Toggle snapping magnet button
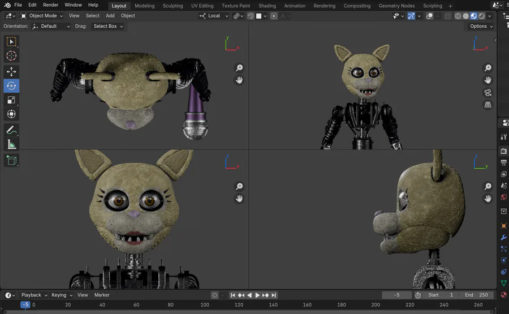Image resolution: width=509 pixels, height=314 pixels. click(251, 16)
